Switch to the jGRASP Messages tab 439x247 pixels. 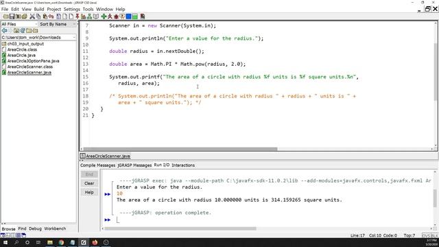[x=134, y=165]
